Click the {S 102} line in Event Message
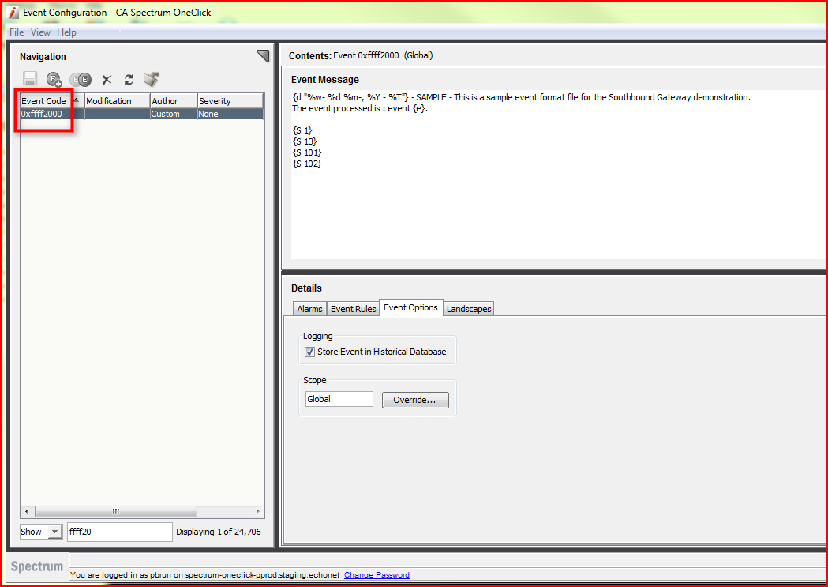Image resolution: width=828 pixels, height=587 pixels. [307, 164]
